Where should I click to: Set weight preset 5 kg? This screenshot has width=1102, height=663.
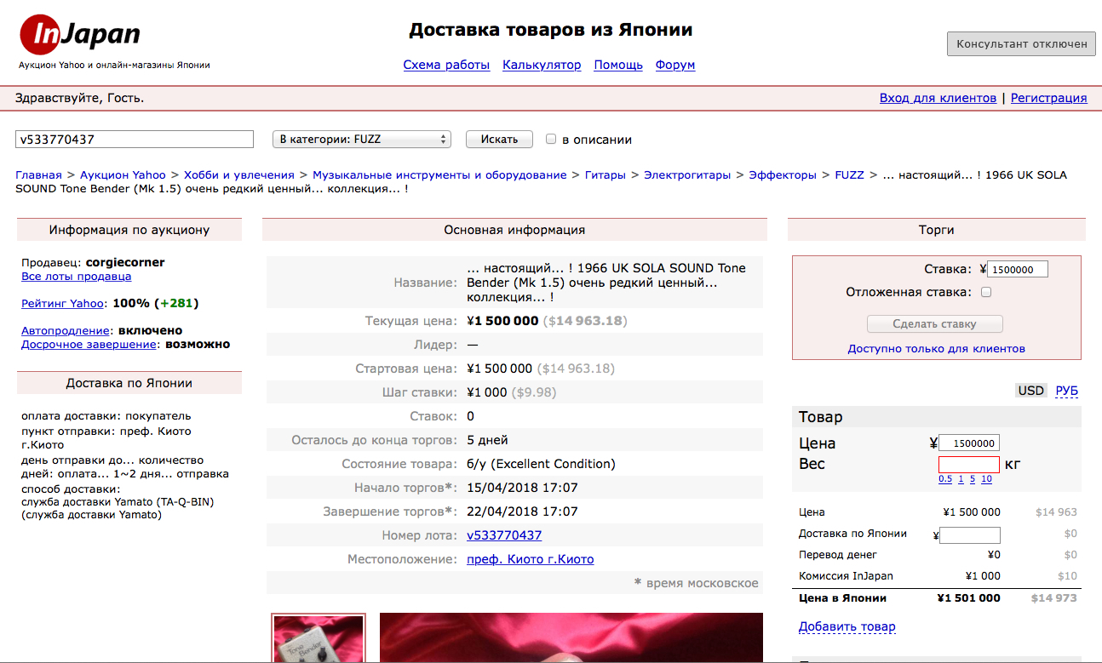coord(973,479)
